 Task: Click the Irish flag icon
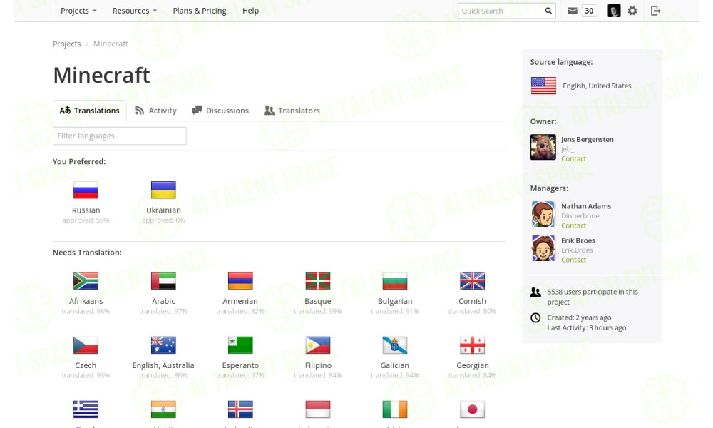pyautogui.click(x=395, y=409)
